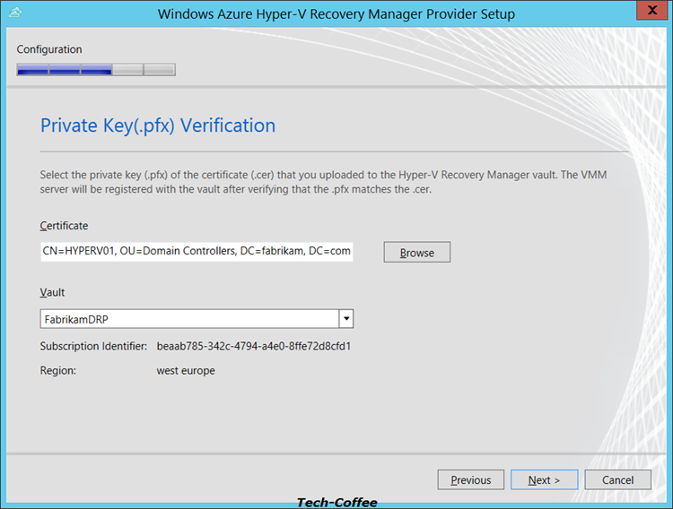The width and height of the screenshot is (673, 509).
Task: Click the 'west europe' region value
Action: click(186, 370)
